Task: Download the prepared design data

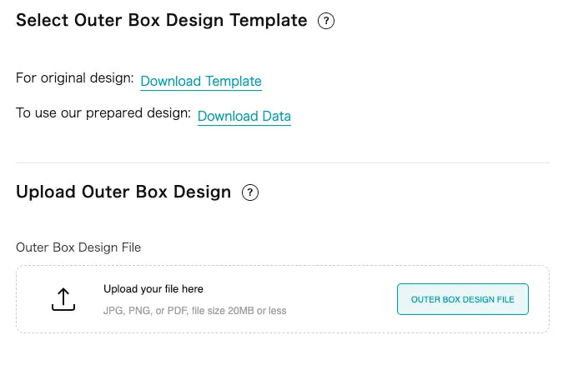Action: (x=244, y=116)
